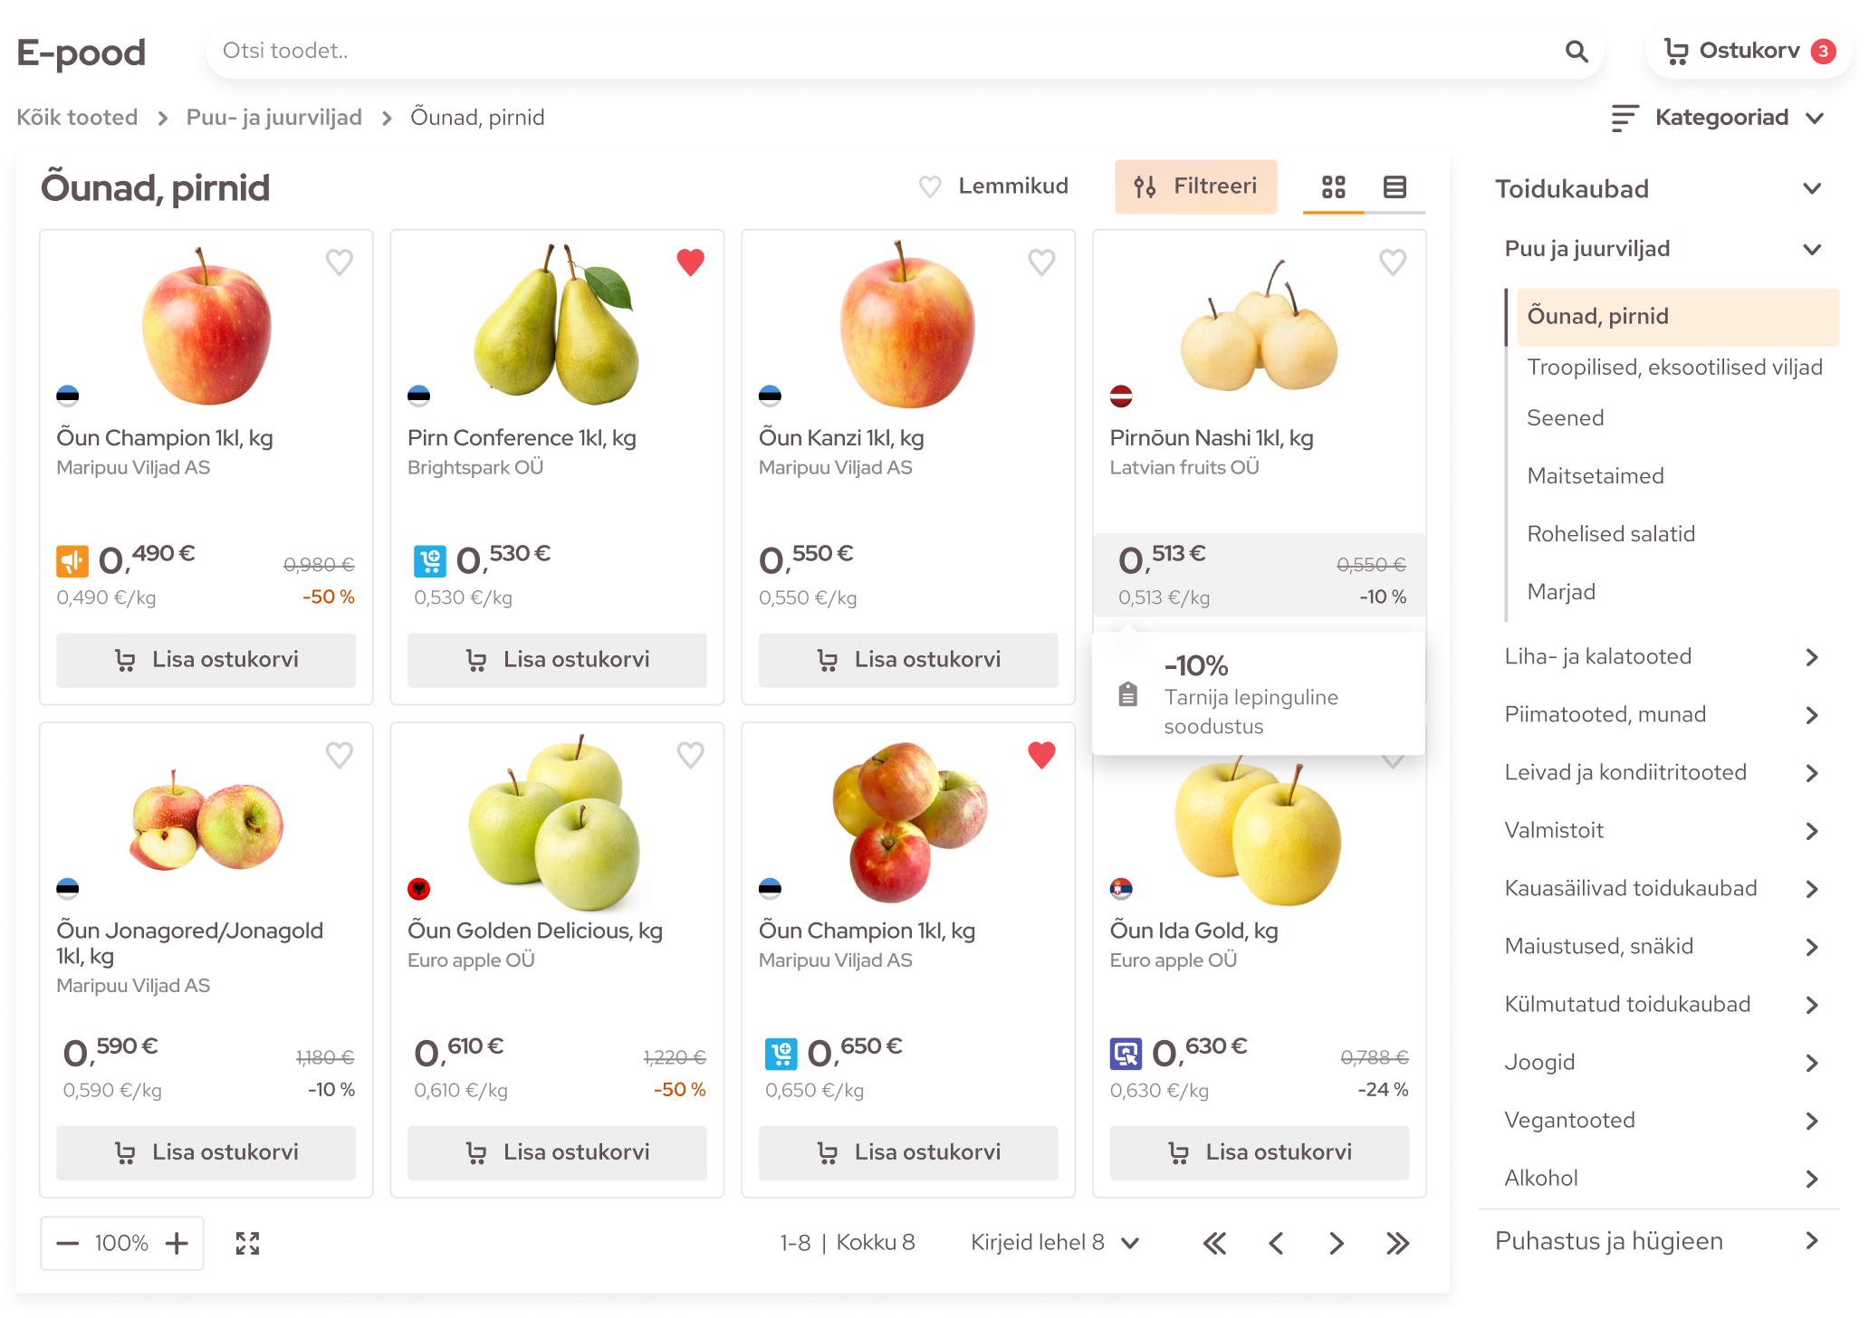Image resolution: width=1869 pixels, height=1318 pixels.
Task: Click purple loyalty icon on Õun Ida Gold
Action: [1126, 1054]
